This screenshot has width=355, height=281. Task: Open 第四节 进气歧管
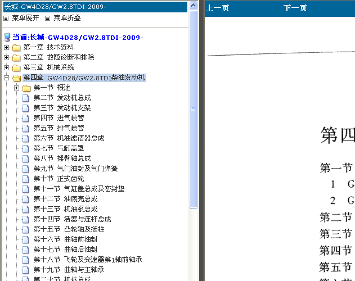coord(59,118)
